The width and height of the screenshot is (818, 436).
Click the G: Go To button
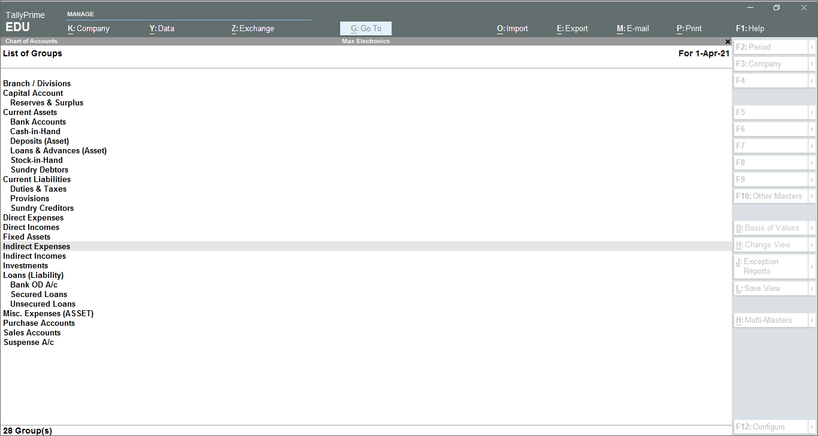[x=366, y=28]
